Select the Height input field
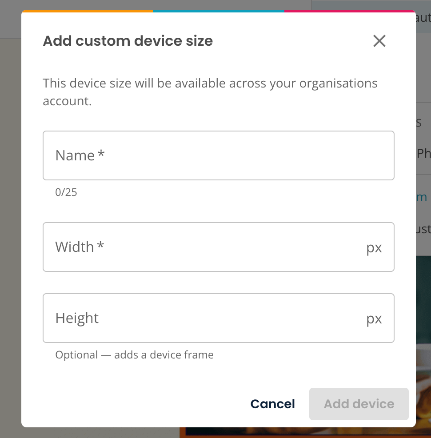The width and height of the screenshot is (431, 438). click(219, 318)
